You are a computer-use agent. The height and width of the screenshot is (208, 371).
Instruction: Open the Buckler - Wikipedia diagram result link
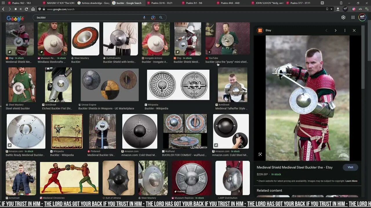coord(156,109)
